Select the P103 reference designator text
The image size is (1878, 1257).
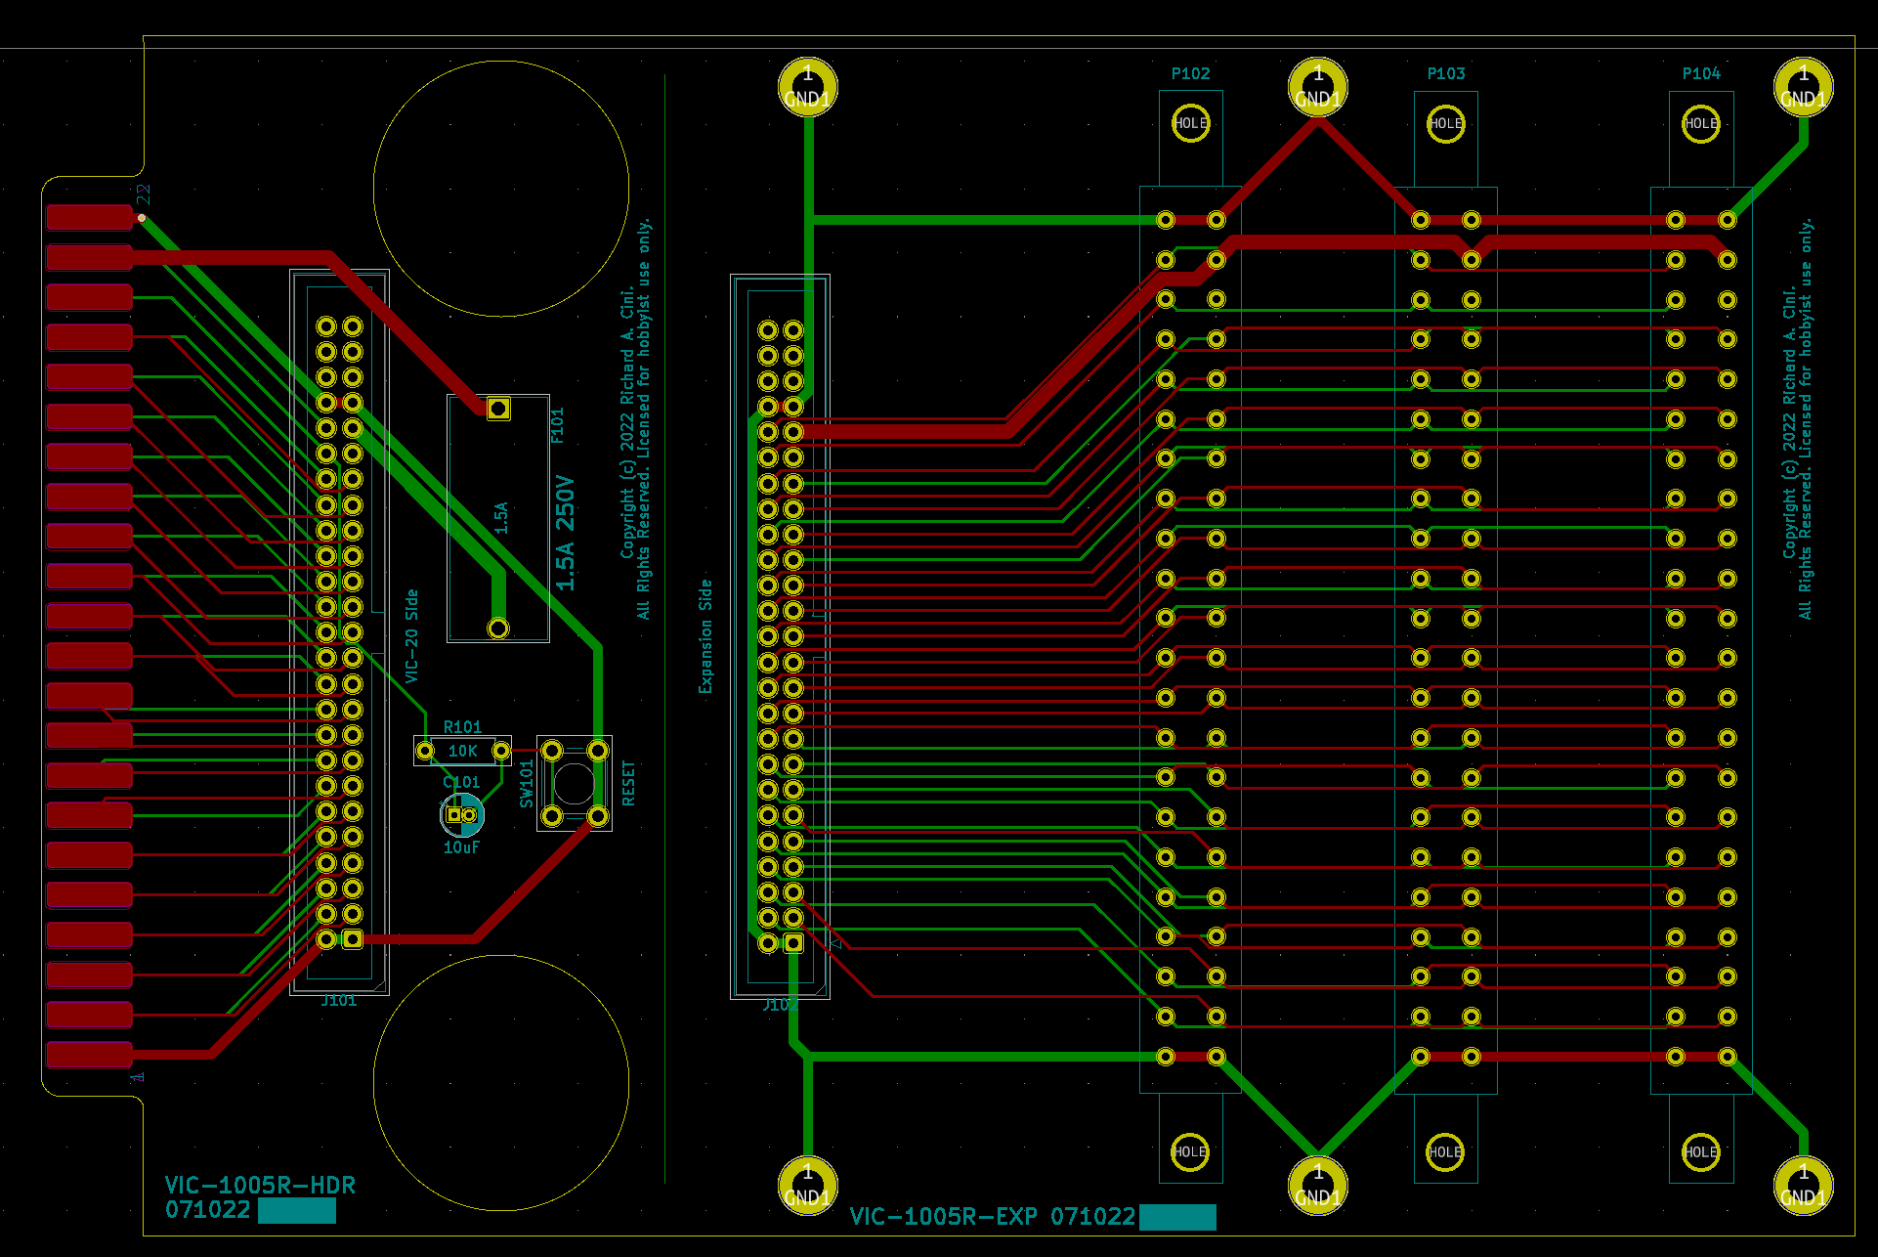coord(1445,73)
